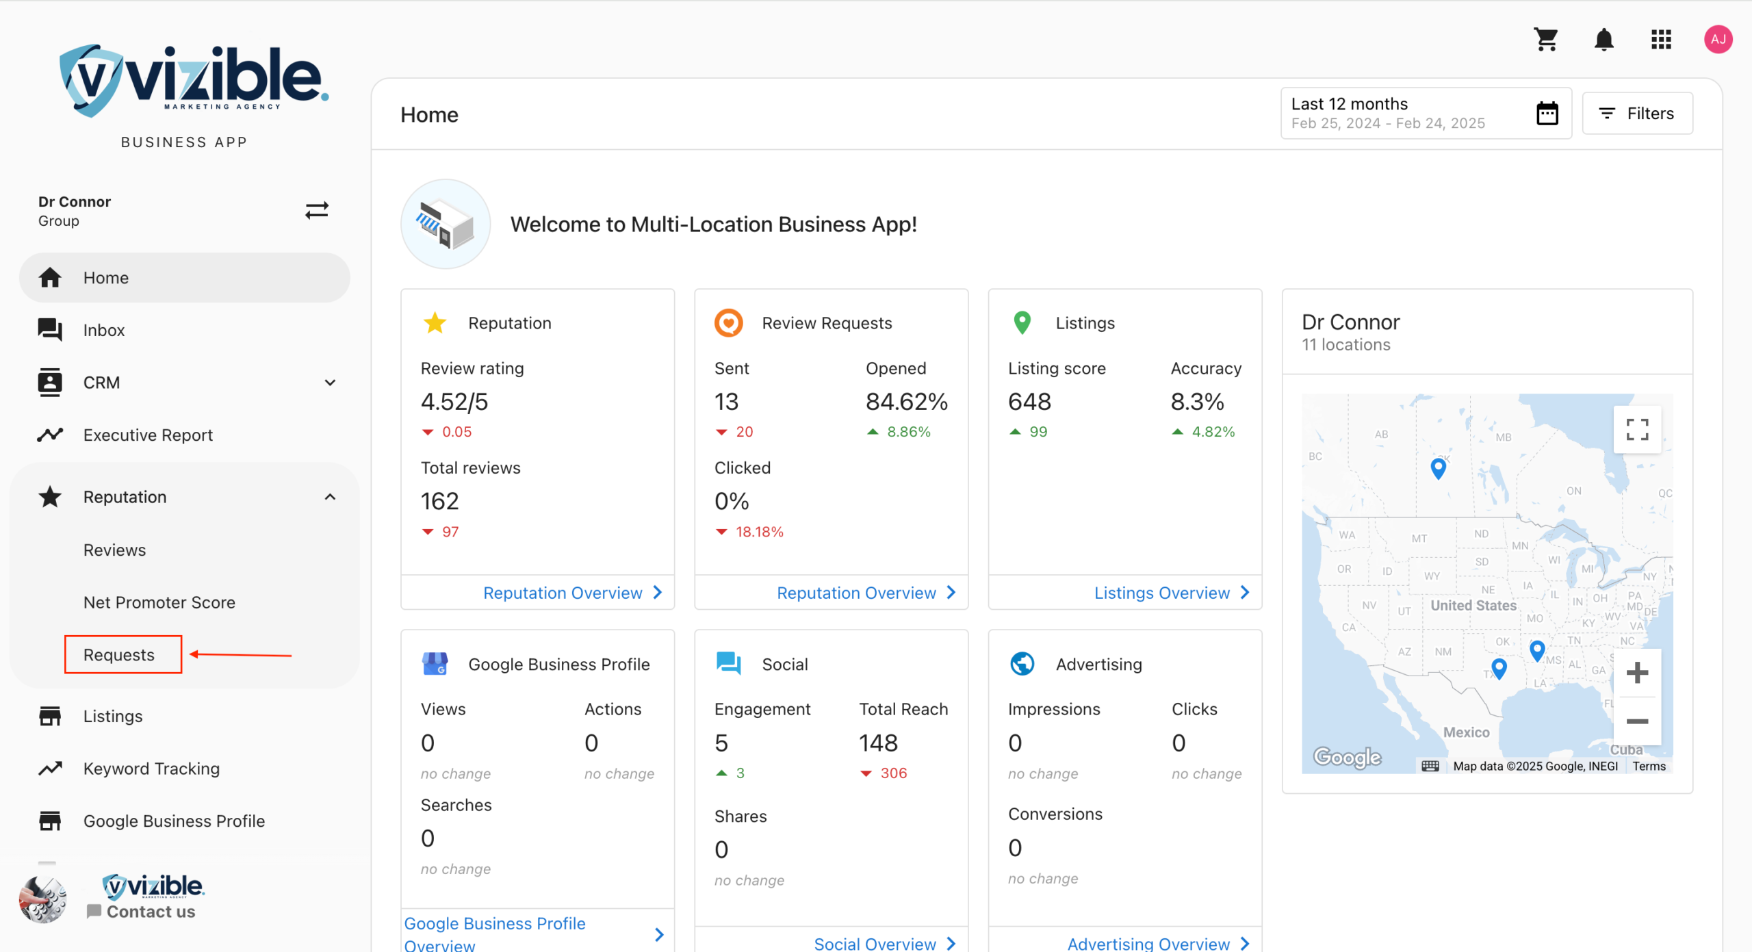Collapse the Reputation section
Image resolution: width=1752 pixels, height=952 pixels.
[330, 497]
